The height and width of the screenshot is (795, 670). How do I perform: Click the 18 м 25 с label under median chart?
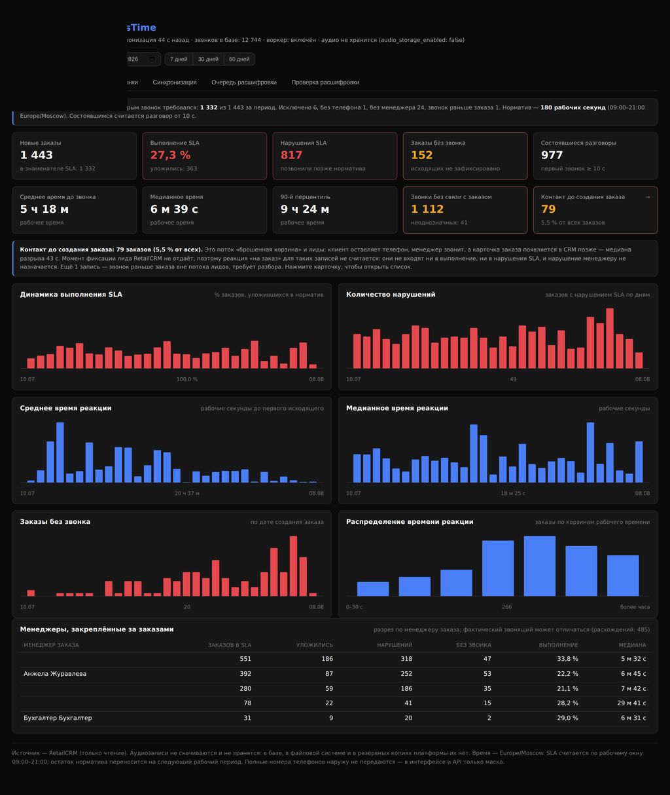(513, 493)
